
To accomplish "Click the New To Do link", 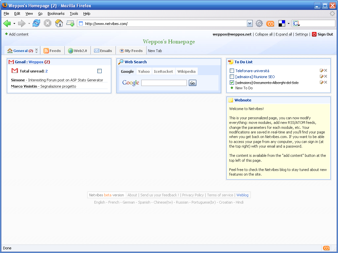I will click(x=244, y=88).
